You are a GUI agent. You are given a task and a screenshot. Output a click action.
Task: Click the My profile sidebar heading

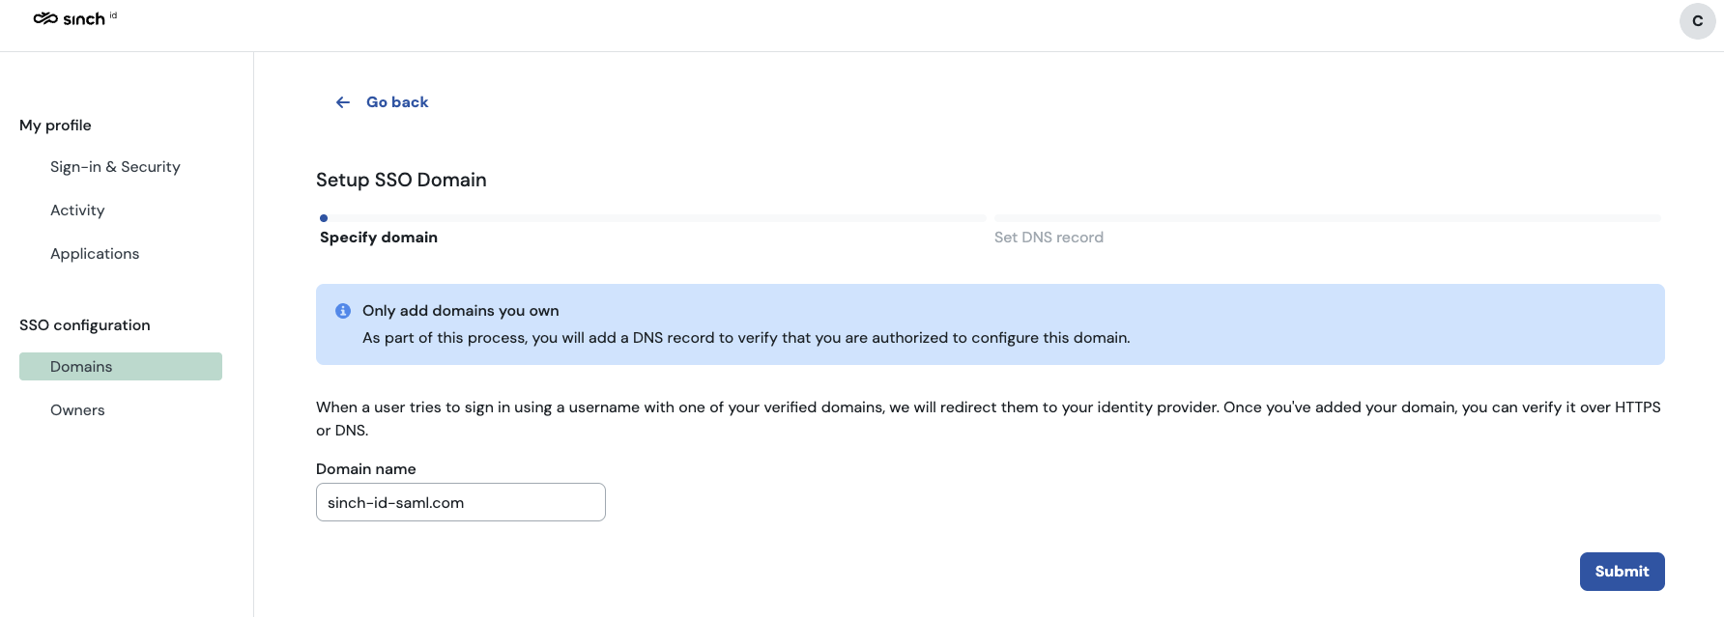tap(55, 126)
